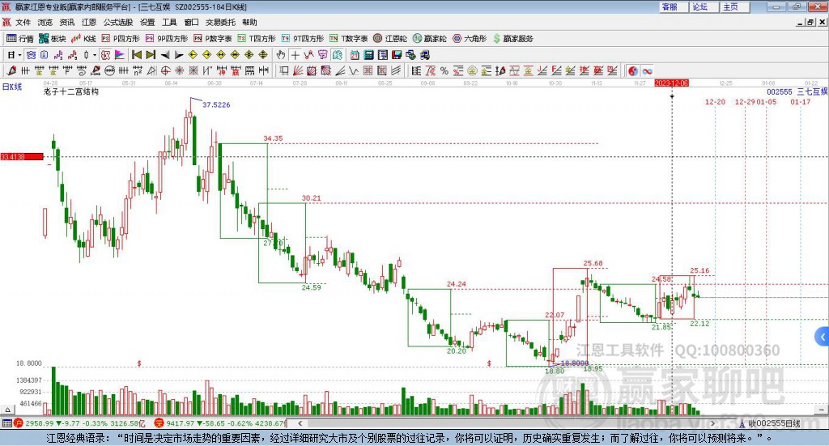Image resolution: width=829 pixels, height=446 pixels.
Task: Select the percent % drawing tool
Action: click(444, 70)
